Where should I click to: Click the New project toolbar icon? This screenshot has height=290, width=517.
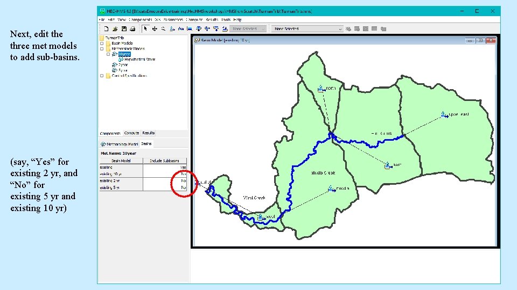[106, 29]
